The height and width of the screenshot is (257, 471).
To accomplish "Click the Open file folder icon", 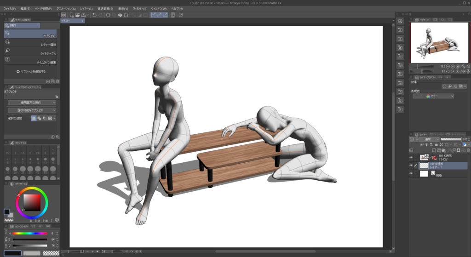I will click(x=78, y=15).
